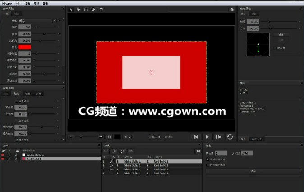The image size is (304, 192).
Task: Select joint row 1 in joints list
Action: pyautogui.click(x=152, y=161)
